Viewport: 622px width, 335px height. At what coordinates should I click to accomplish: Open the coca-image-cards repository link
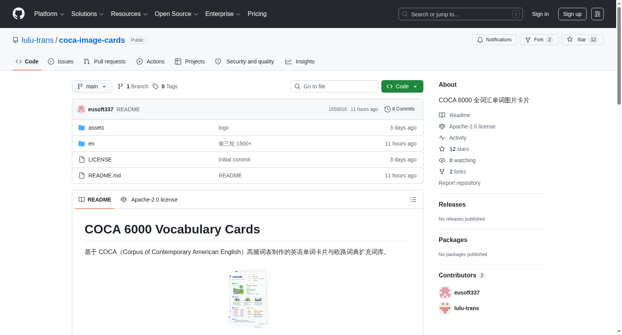(x=92, y=40)
